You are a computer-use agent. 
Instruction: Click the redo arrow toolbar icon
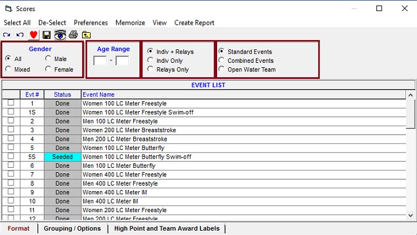click(x=7, y=35)
